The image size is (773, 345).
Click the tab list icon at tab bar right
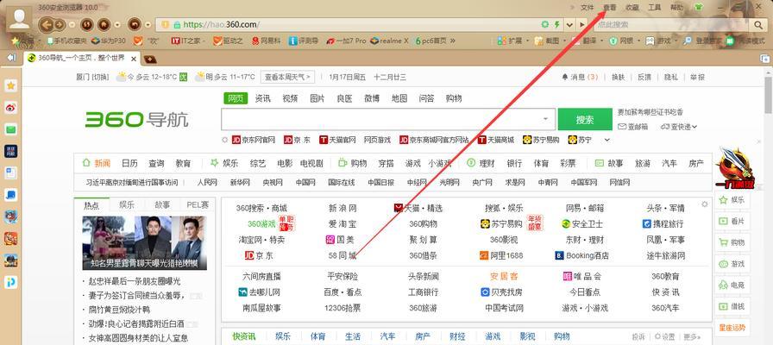[x=767, y=60]
